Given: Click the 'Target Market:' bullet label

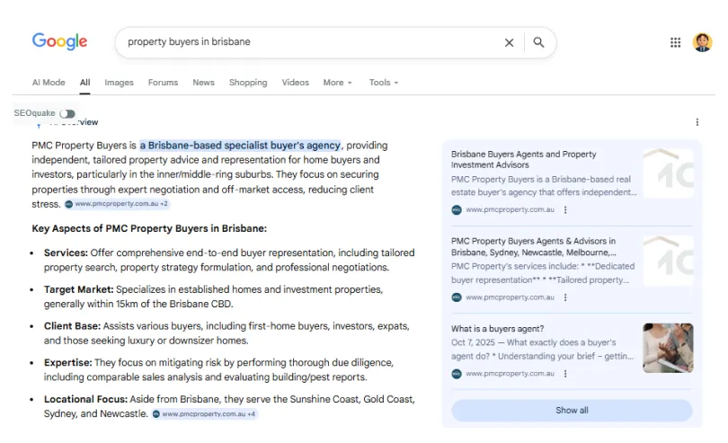Looking at the screenshot, I should click(x=78, y=289).
